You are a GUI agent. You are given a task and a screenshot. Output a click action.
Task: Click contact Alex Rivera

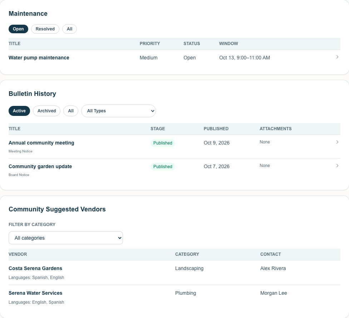coord(273,268)
